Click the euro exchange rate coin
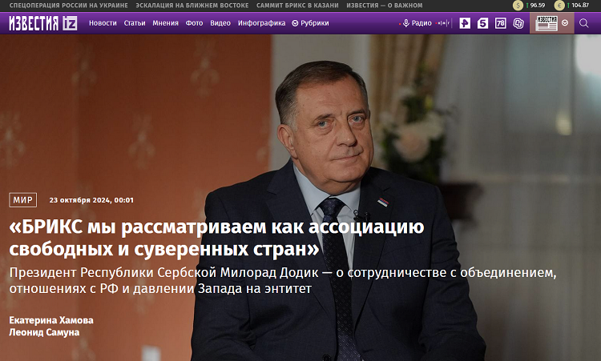The image size is (601, 361). [559, 6]
